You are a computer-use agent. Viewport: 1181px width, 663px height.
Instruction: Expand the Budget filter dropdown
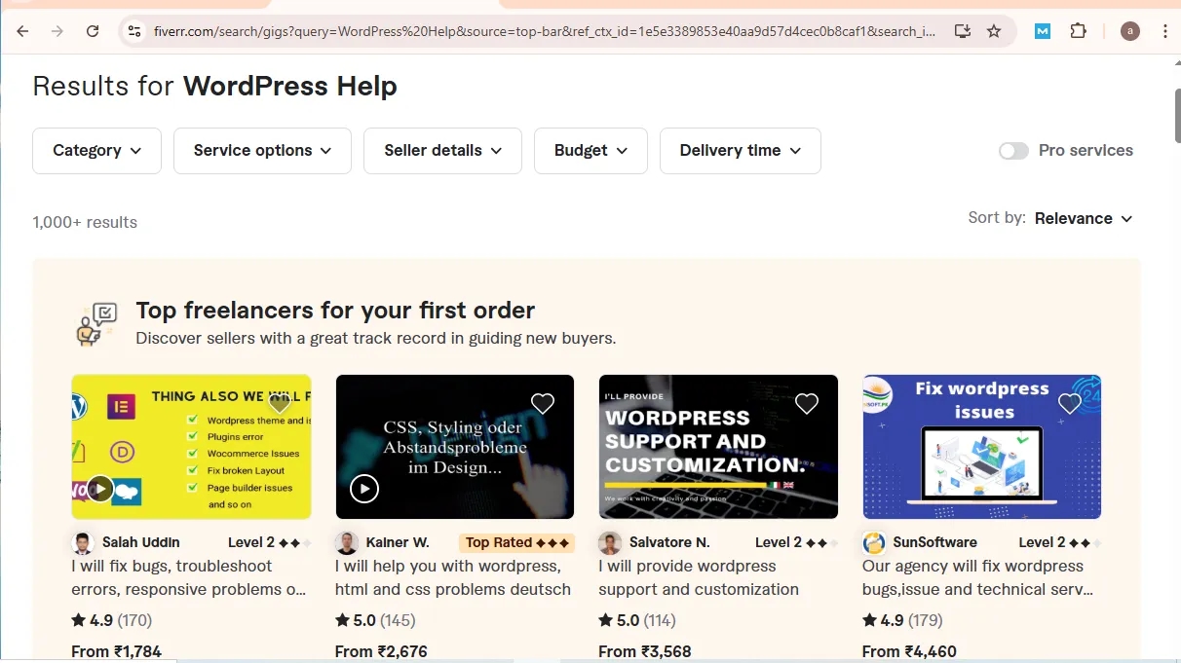[590, 151]
